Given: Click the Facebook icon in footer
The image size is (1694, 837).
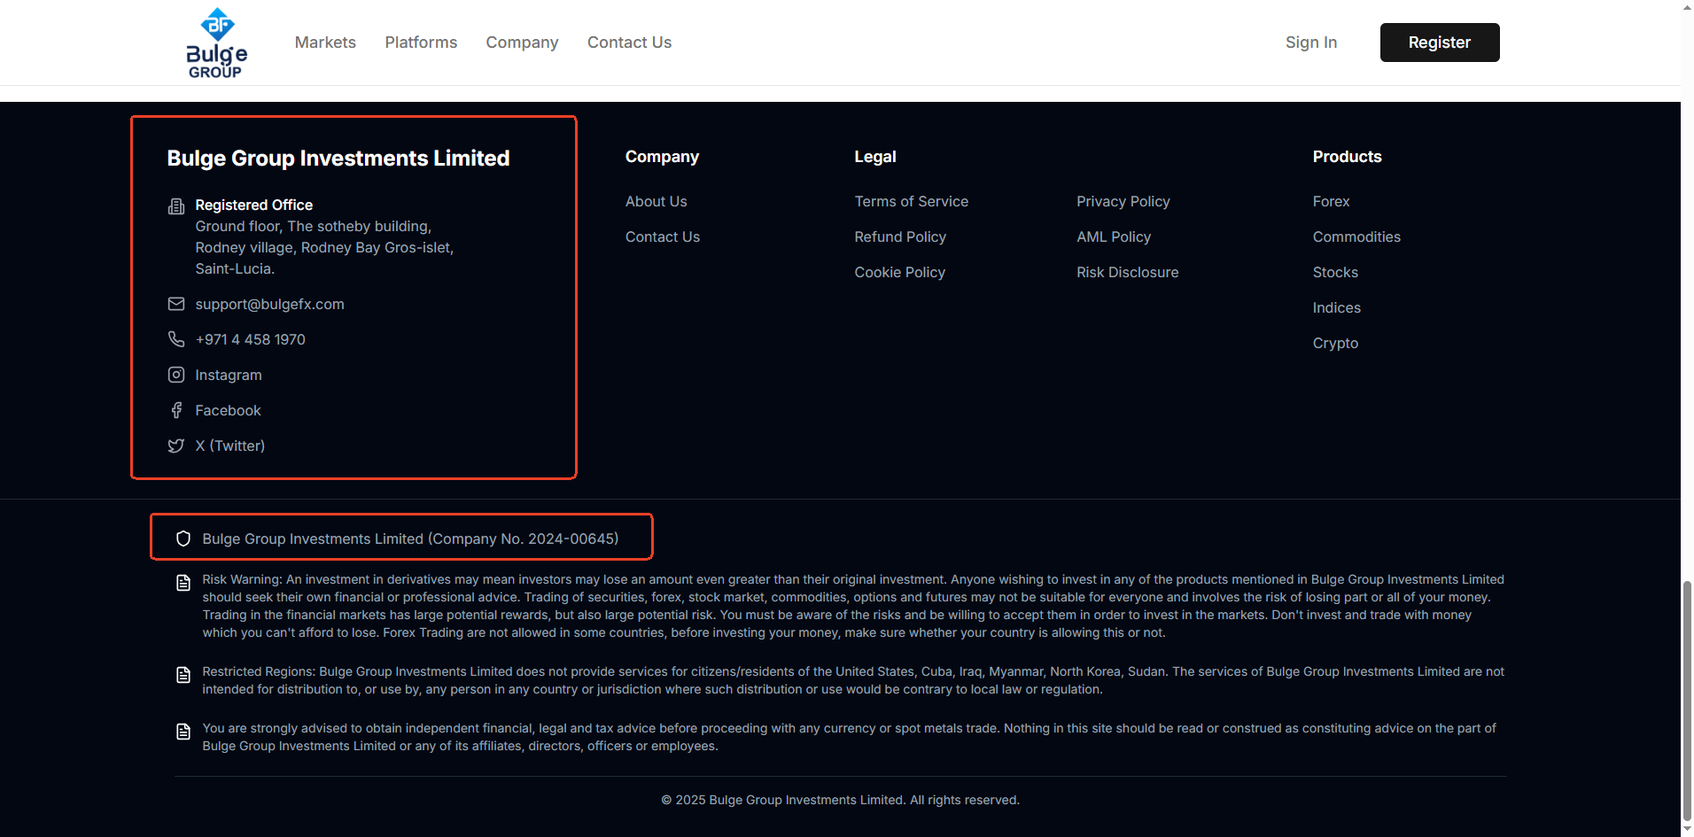Looking at the screenshot, I should pyautogui.click(x=176, y=410).
